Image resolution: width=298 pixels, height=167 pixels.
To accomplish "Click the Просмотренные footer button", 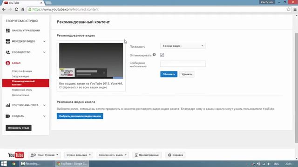I will (147, 155).
